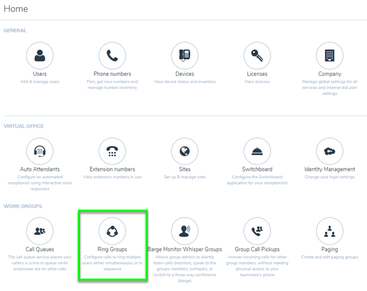Image resolution: width=367 pixels, height=291 pixels.
Task: Click the Phone numbers handset icon
Action: [112, 56]
